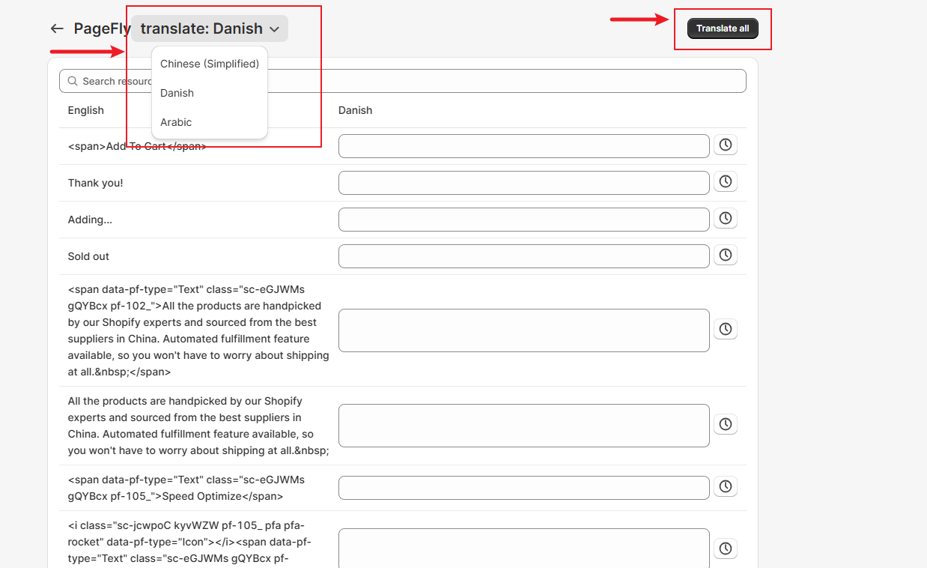Open history clock for the 'Thank you!' row
The width and height of the screenshot is (927, 568).
(x=726, y=181)
